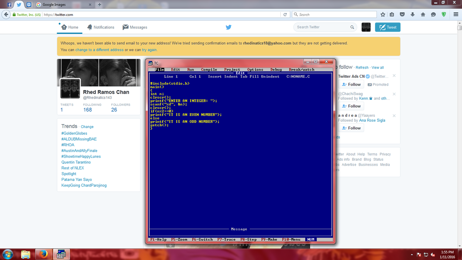Click 'View all' follow suggestions
Image resolution: width=462 pixels, height=260 pixels.
378,67
